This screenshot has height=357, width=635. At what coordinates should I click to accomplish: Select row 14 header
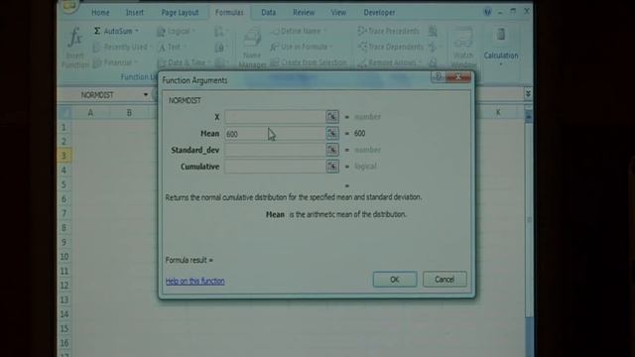pos(63,314)
